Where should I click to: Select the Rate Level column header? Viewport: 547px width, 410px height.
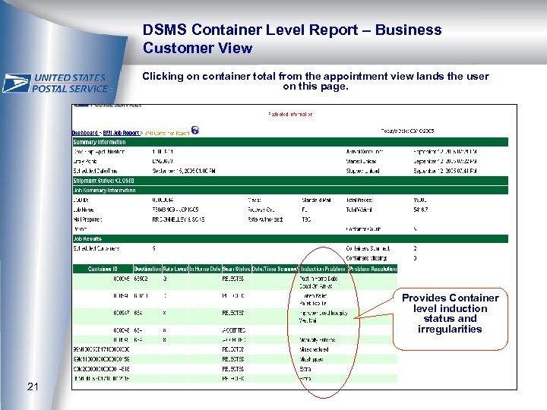click(x=175, y=269)
